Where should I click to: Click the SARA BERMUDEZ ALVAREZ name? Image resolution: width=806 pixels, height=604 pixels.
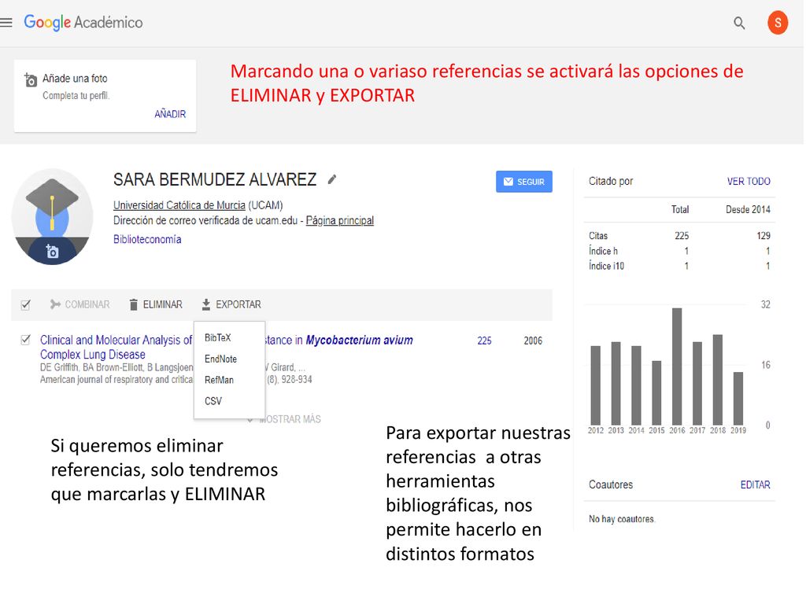coord(215,179)
